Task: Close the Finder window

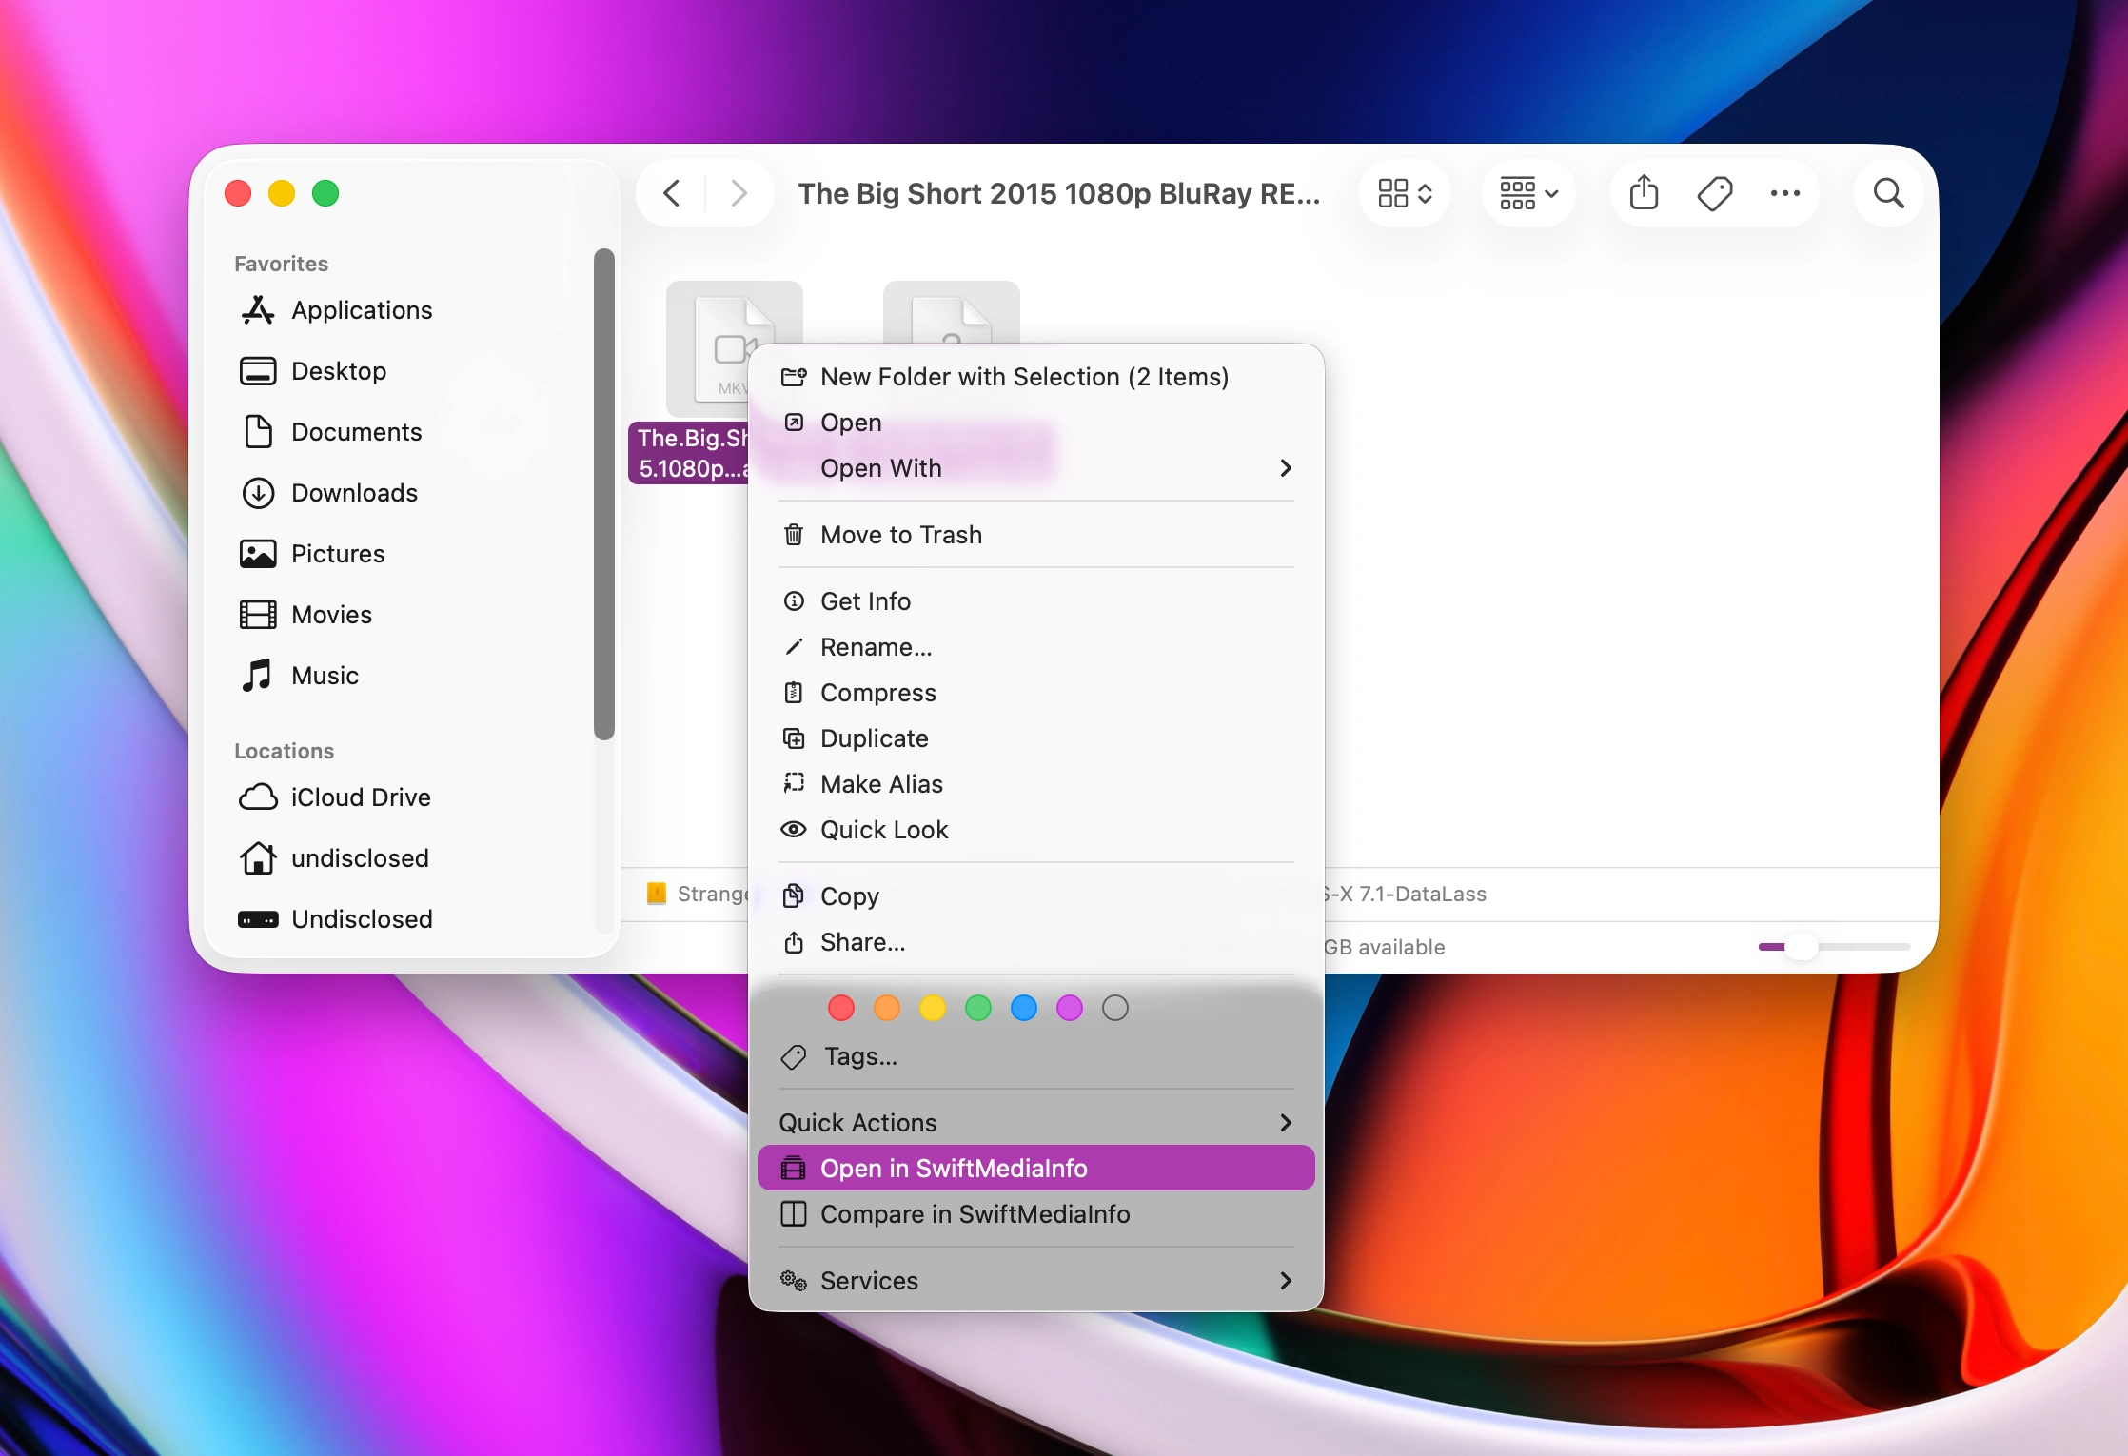Action: click(238, 193)
